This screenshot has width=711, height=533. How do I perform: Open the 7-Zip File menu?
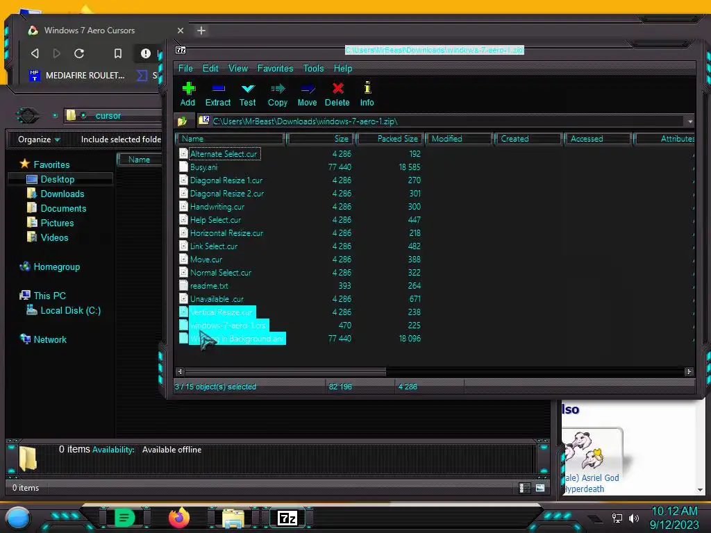[185, 68]
